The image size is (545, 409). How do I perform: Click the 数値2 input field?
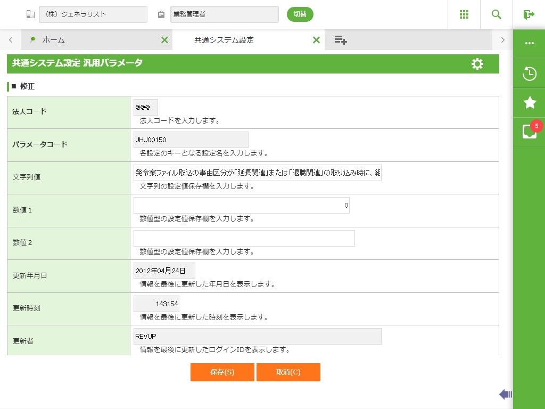coord(244,238)
